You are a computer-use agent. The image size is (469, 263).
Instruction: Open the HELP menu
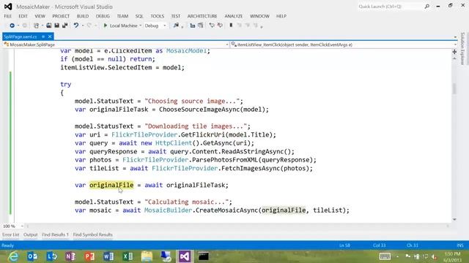click(x=281, y=16)
